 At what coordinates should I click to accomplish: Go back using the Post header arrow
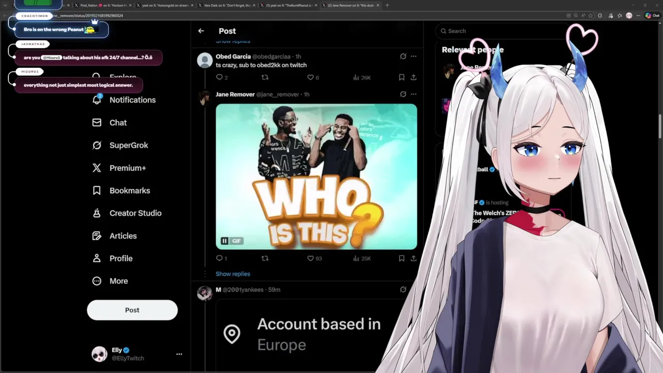(201, 31)
